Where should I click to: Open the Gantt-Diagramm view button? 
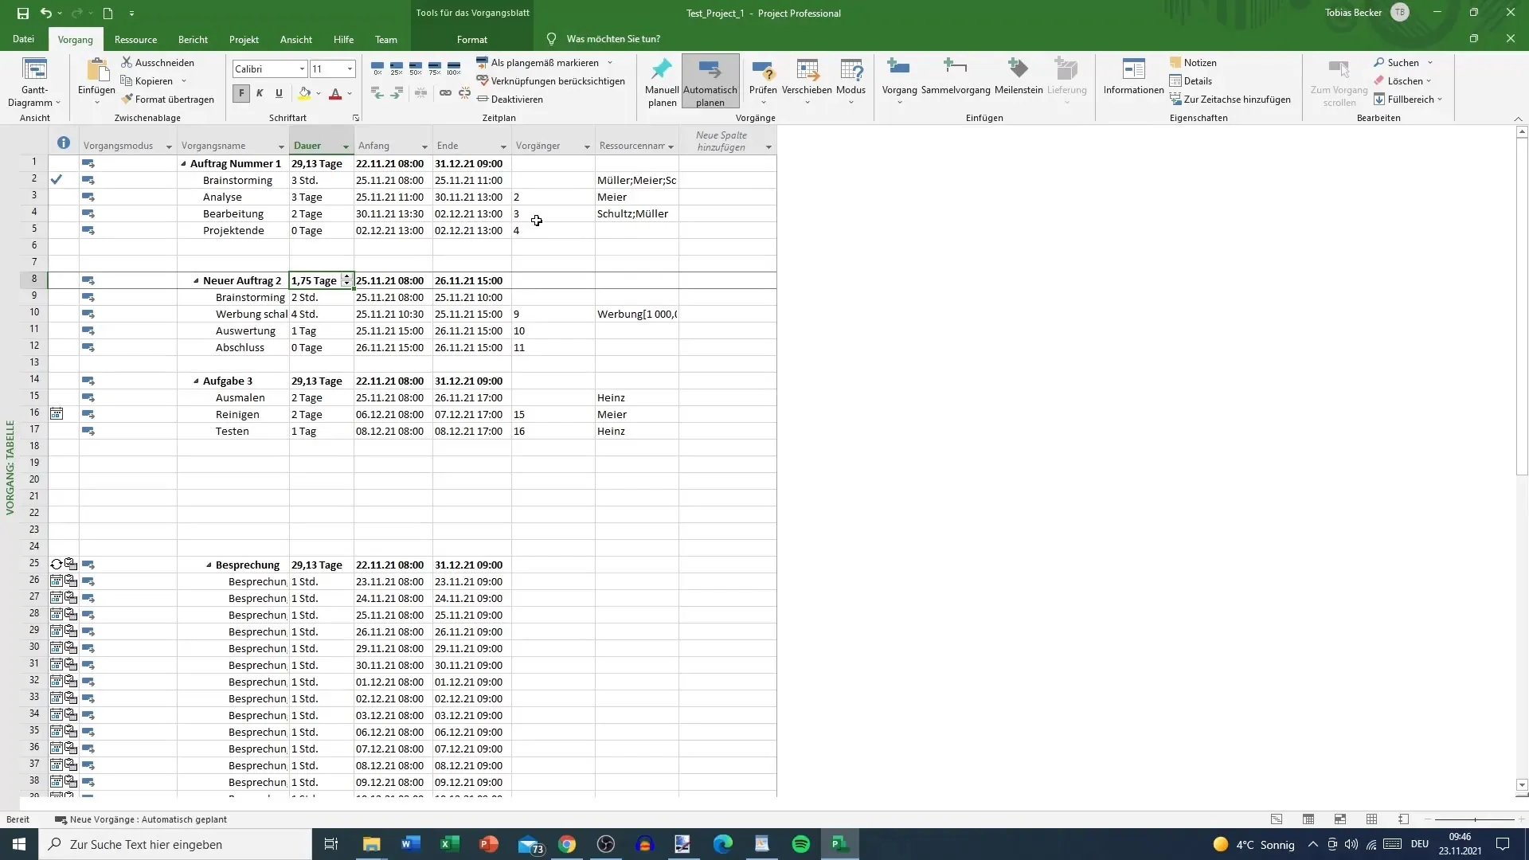[x=34, y=83]
